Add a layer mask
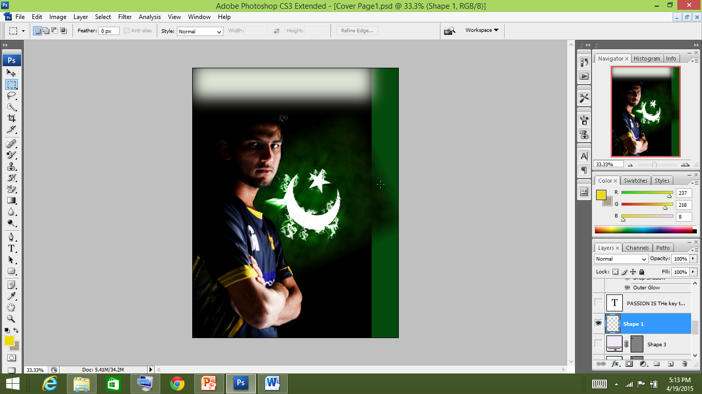This screenshot has height=394, width=702. pos(629,364)
